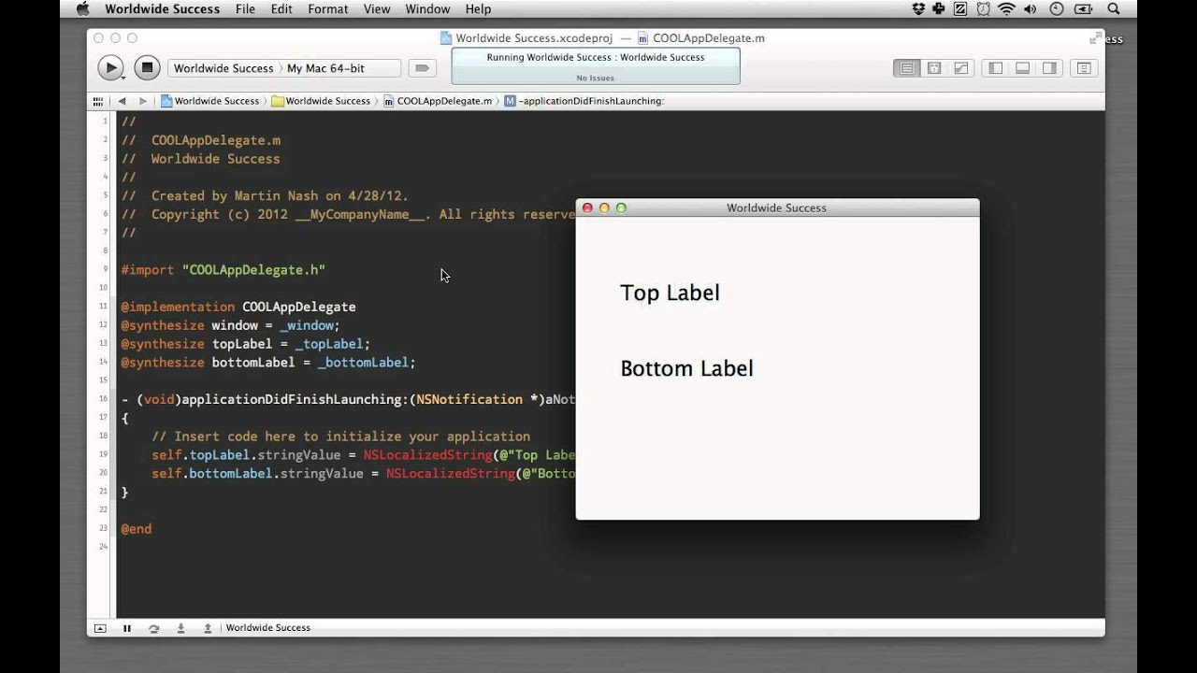Screen dimensions: 1197x673
Task: Switch to the Version editor
Action: coord(960,68)
